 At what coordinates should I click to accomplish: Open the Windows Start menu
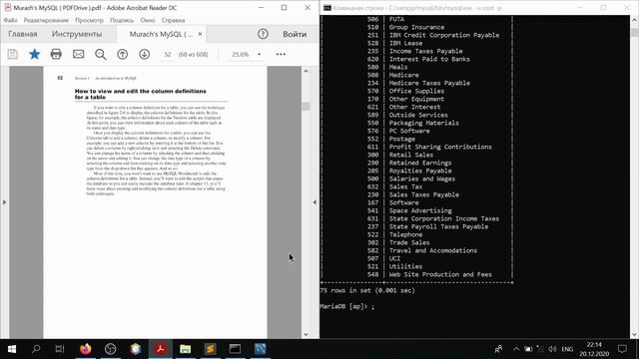click(12, 349)
